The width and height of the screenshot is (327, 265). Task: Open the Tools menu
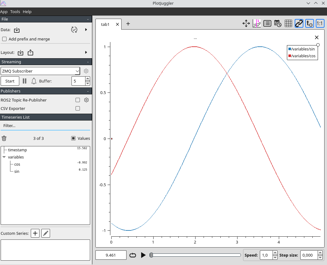point(15,12)
